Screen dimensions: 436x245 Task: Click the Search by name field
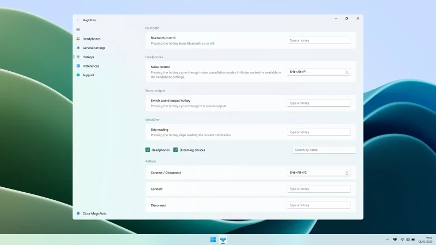tap(324, 150)
